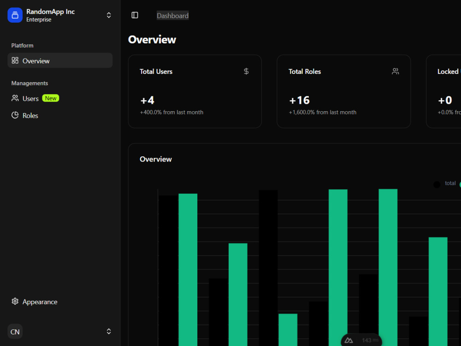Click the +4 value on Total Users
This screenshot has height=346, width=461.
click(x=148, y=100)
